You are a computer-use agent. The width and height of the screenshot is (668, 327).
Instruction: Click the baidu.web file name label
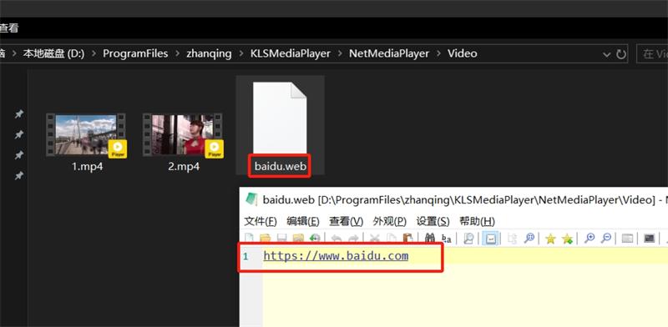(281, 167)
